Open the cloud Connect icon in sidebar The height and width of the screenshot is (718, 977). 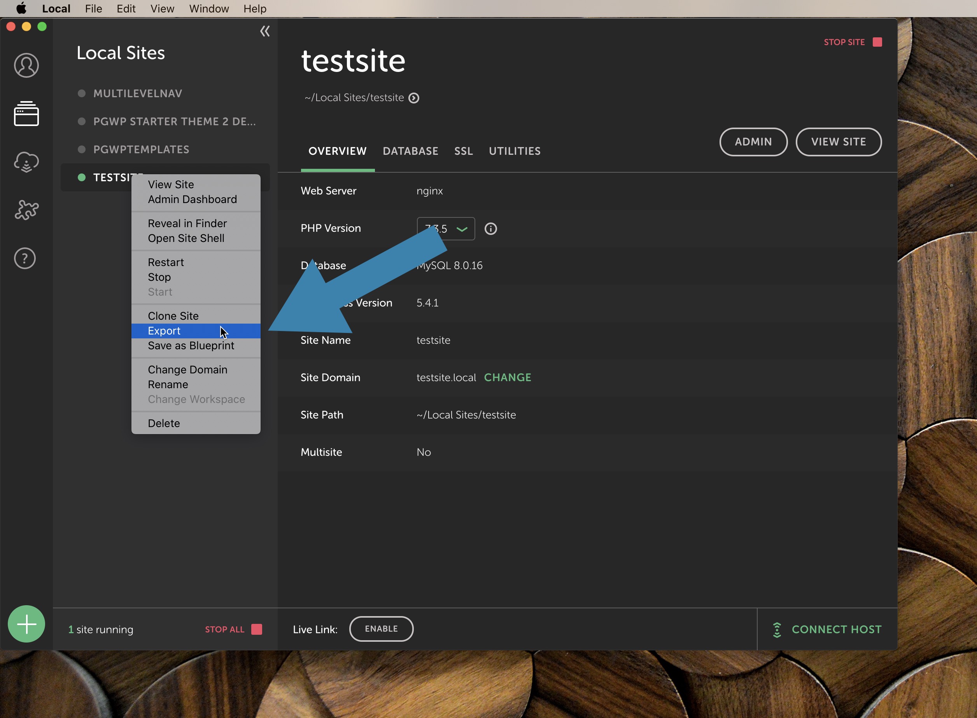tap(26, 162)
